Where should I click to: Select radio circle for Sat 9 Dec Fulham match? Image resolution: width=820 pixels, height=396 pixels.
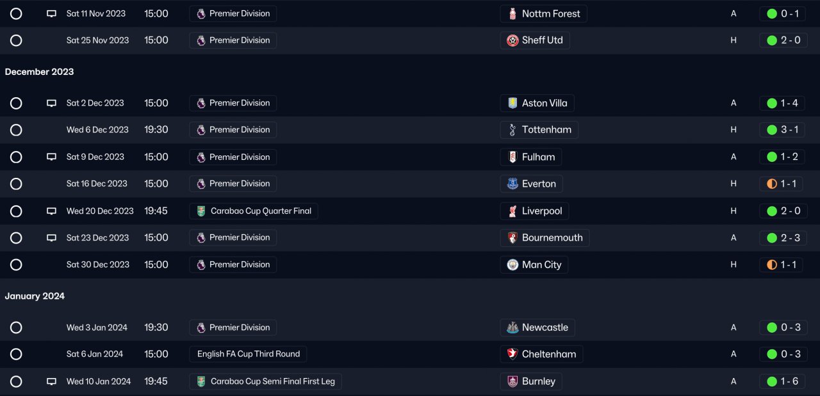click(16, 157)
